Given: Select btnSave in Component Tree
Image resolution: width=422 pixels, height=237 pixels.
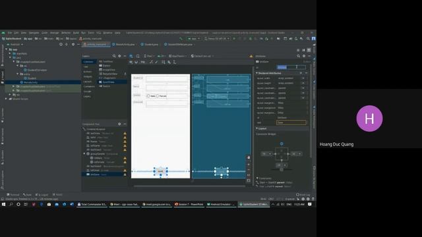Looking at the screenshot, I should (104, 174).
